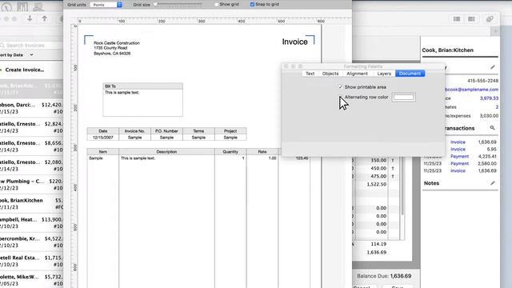
Task: Select the $2,080 invoice in list
Action: pyautogui.click(x=31, y=166)
